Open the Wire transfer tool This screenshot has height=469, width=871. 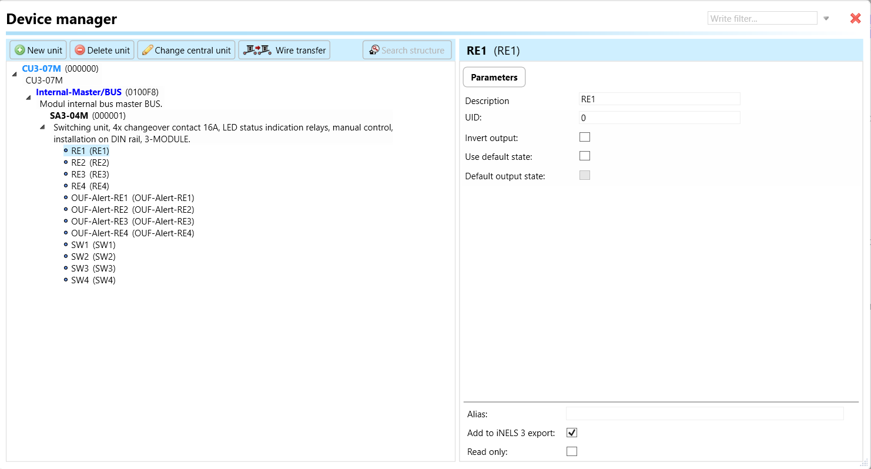point(284,50)
